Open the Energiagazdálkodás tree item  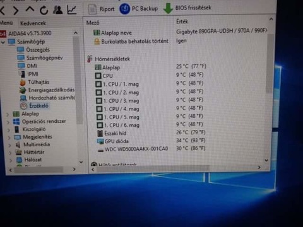tap(51, 90)
